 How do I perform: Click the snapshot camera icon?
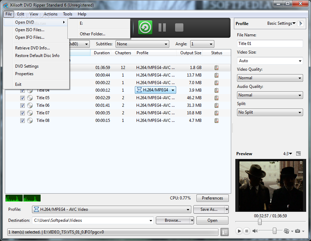[297, 231]
